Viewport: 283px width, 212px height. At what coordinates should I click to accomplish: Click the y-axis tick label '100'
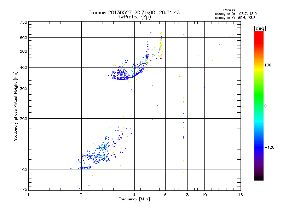pos(23,170)
